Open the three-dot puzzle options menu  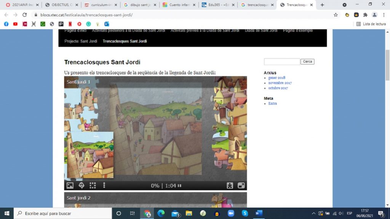click(104, 186)
